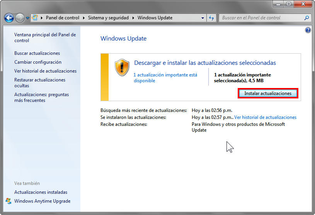315x215 pixels.
Task: Maximize the Windows Update window
Action: click(289, 4)
